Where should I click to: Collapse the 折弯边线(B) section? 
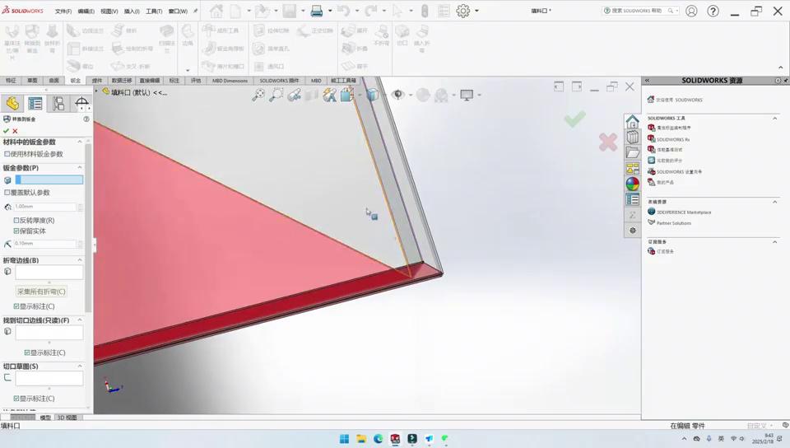click(80, 260)
